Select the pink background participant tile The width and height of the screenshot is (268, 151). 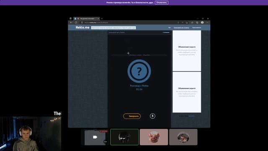coord(154,137)
